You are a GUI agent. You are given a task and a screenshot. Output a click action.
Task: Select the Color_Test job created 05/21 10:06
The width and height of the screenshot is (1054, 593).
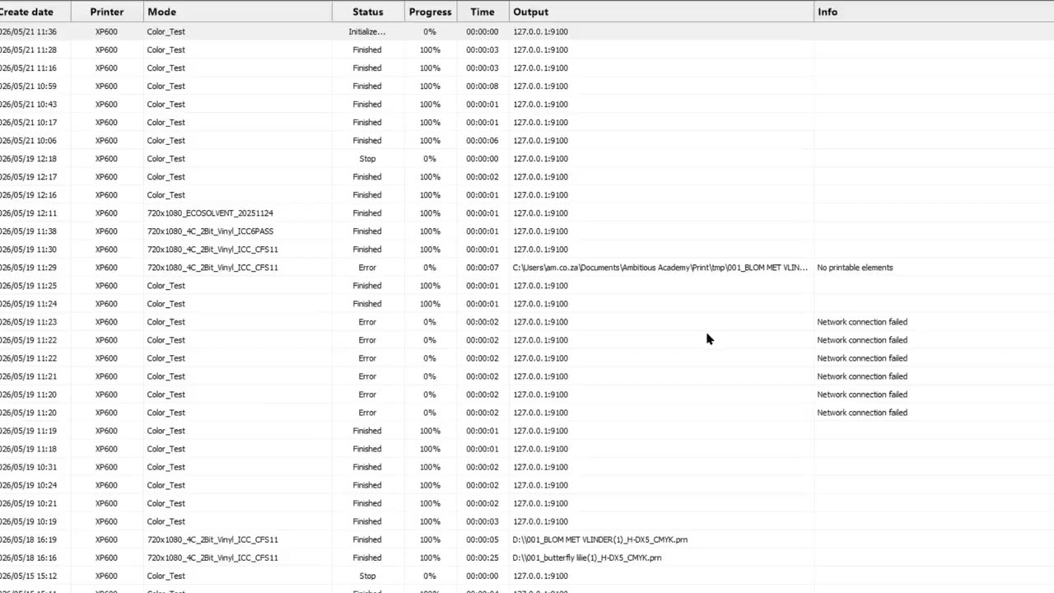pyautogui.click(x=527, y=140)
